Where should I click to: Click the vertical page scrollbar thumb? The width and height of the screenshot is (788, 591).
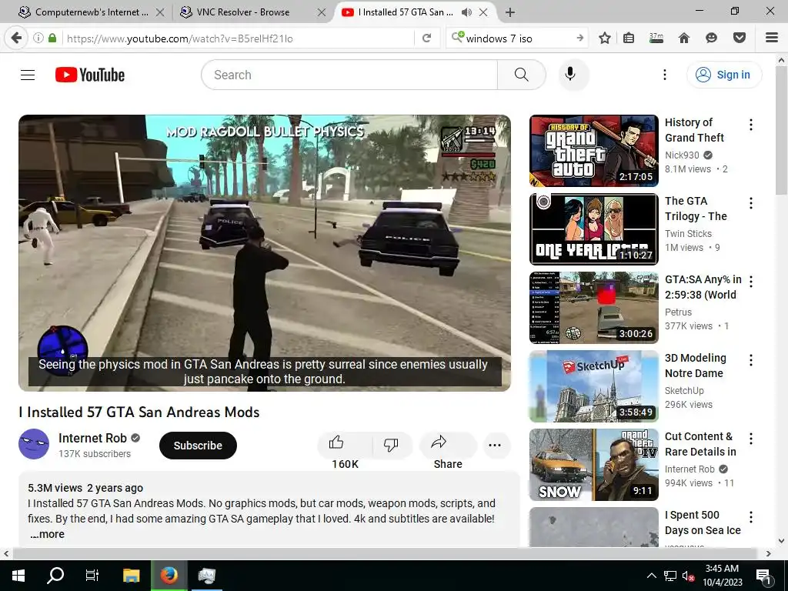[x=781, y=131]
